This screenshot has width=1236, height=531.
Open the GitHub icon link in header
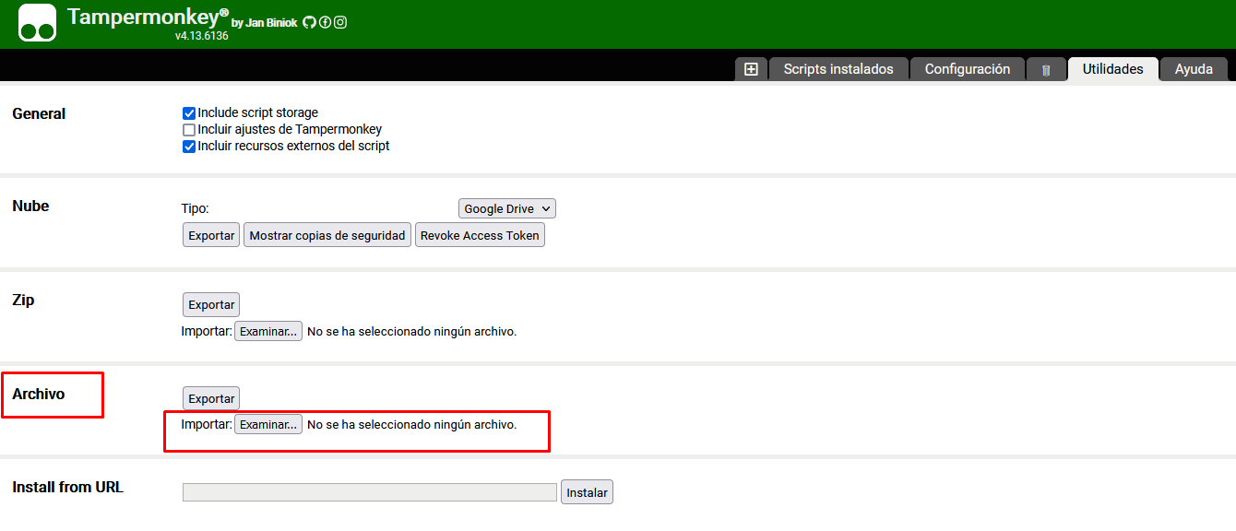309,22
